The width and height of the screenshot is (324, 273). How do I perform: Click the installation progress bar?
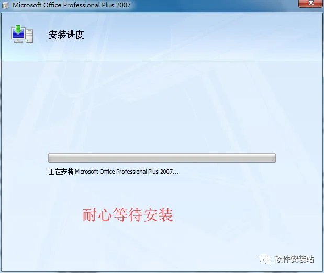coord(162,158)
